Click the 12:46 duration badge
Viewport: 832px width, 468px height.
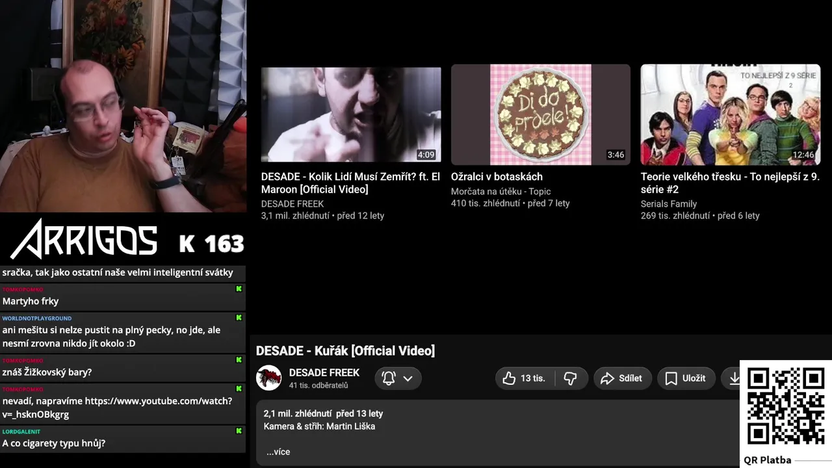click(x=803, y=155)
